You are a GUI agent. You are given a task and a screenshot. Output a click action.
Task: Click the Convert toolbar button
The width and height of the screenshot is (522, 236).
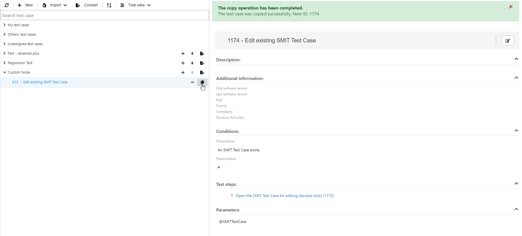(87, 5)
